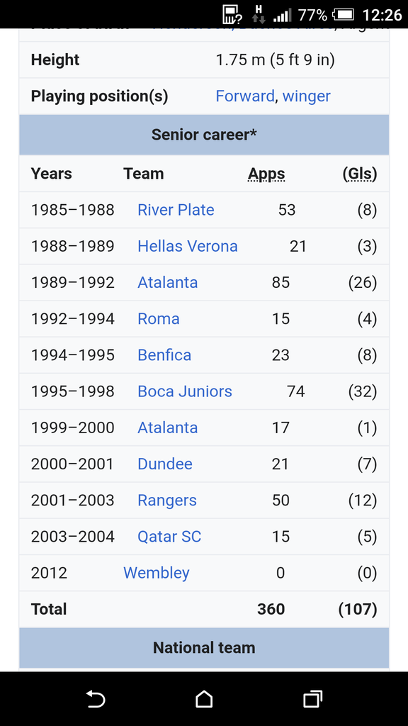
Task: Open the winger position link
Action: [x=306, y=96]
